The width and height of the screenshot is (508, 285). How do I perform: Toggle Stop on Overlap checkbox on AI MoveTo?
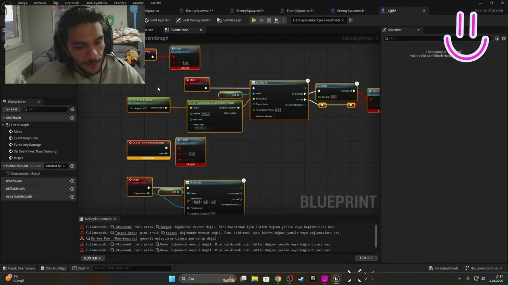274,116
